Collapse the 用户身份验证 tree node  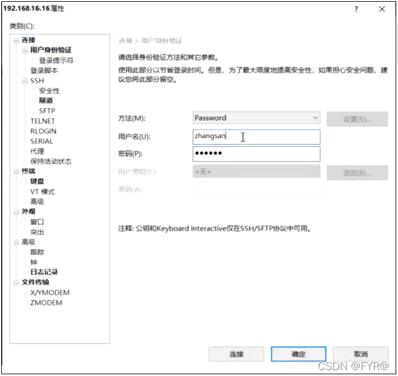(x=25, y=51)
